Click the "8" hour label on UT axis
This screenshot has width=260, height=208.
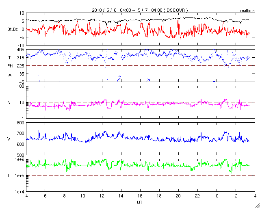click(x=64, y=196)
